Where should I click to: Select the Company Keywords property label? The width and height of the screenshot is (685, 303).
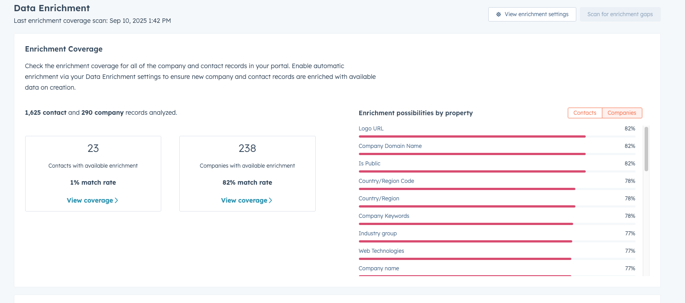pyautogui.click(x=384, y=216)
